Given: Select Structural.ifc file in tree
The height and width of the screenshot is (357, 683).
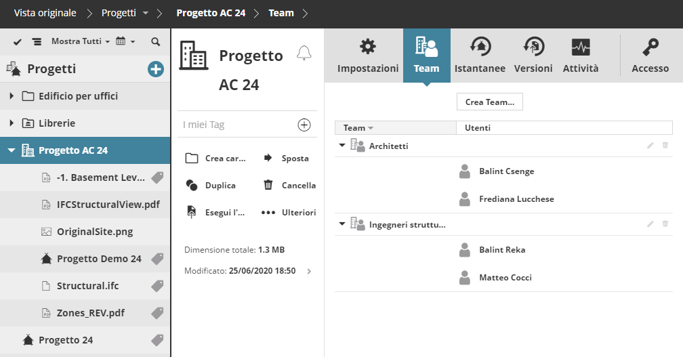Looking at the screenshot, I should point(87,286).
